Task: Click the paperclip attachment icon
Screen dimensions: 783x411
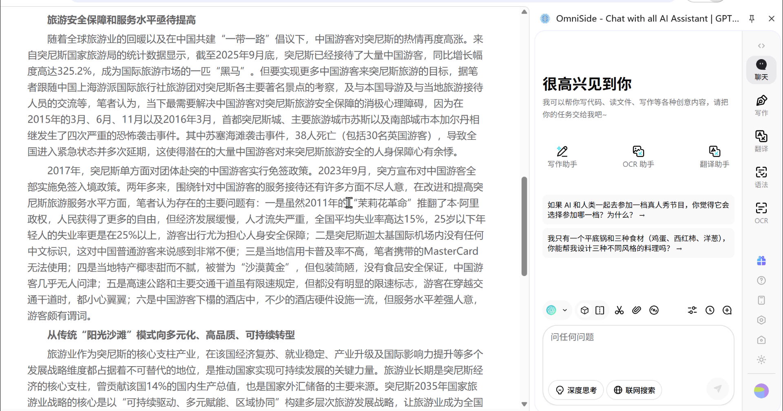Action: pyautogui.click(x=636, y=310)
